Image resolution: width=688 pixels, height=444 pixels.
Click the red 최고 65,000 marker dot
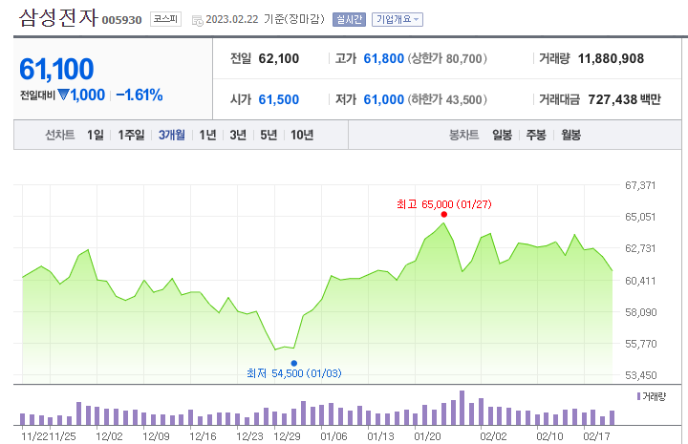pos(444,214)
